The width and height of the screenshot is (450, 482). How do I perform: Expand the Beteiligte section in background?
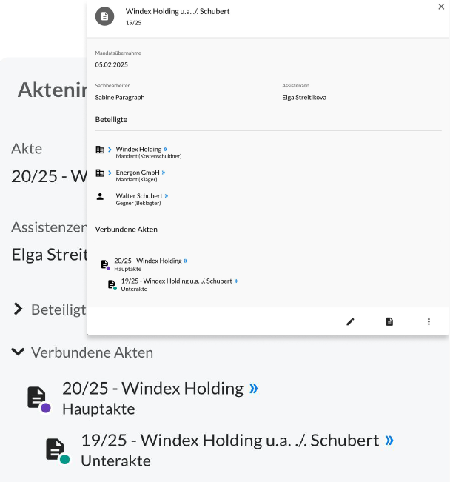pos(19,309)
